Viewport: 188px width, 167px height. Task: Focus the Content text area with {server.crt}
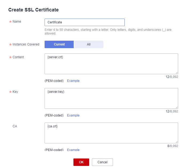pyautogui.click(x=111, y=64)
